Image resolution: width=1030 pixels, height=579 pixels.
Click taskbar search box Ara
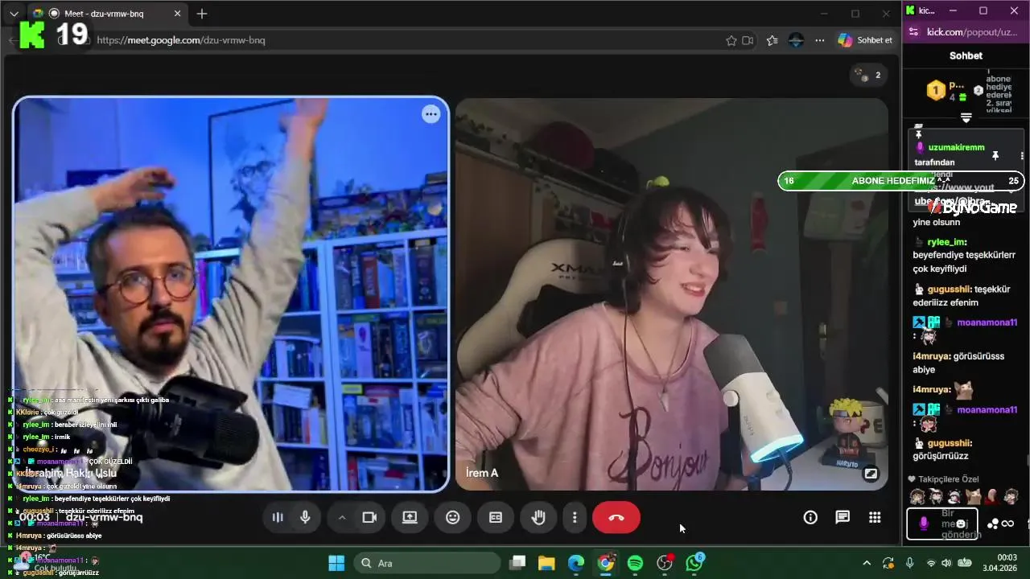tap(428, 563)
